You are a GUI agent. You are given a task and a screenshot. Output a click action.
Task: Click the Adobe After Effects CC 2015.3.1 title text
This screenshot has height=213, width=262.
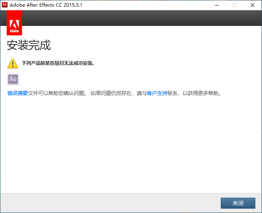(46, 5)
